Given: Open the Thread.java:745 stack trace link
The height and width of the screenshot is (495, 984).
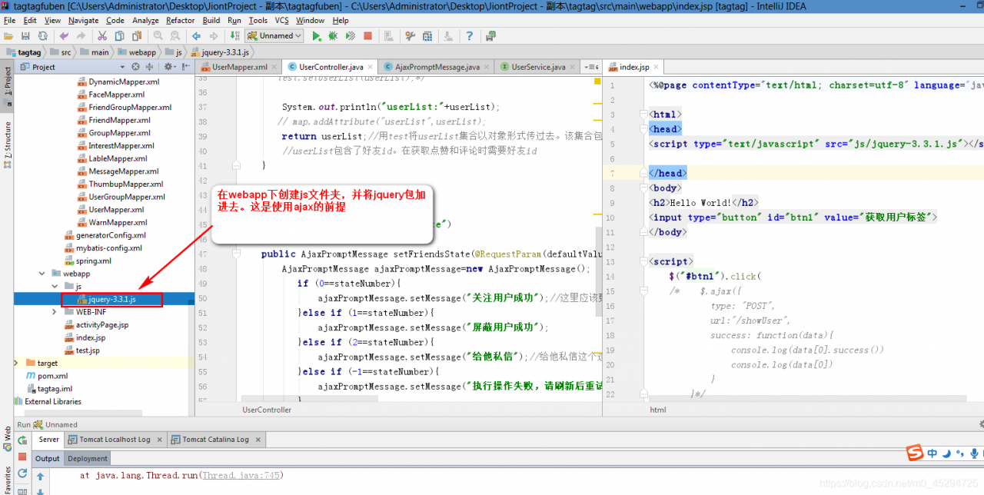Looking at the screenshot, I should click(241, 475).
